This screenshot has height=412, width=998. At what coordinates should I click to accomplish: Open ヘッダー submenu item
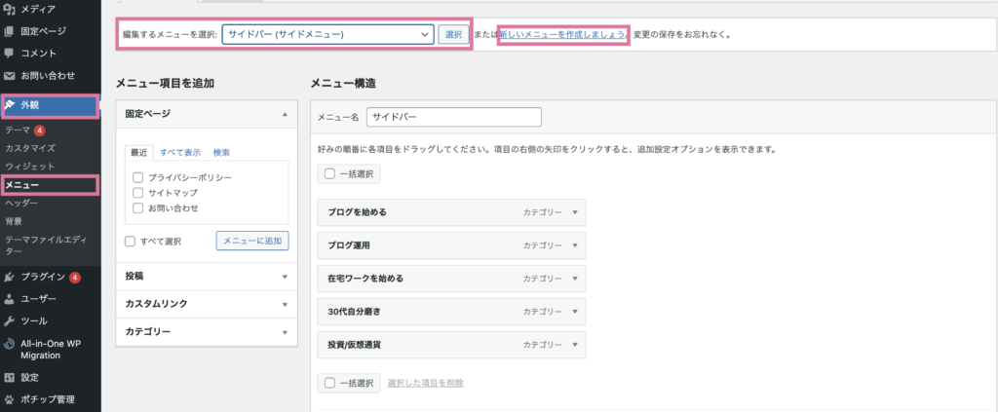point(21,204)
